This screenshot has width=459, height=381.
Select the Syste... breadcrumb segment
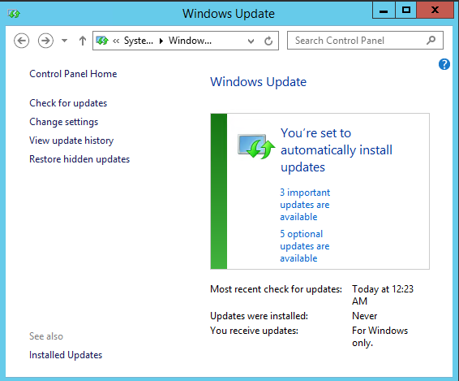click(x=139, y=41)
